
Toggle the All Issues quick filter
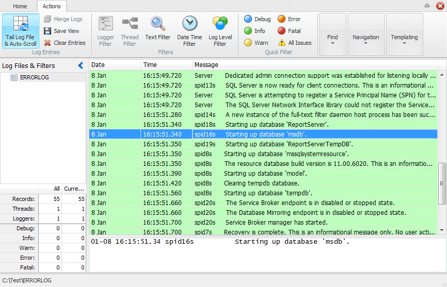click(x=295, y=43)
